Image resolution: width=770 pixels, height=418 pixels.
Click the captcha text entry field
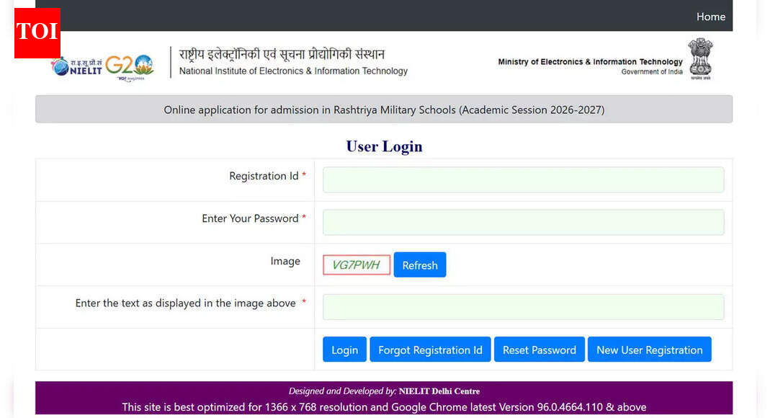(524, 307)
